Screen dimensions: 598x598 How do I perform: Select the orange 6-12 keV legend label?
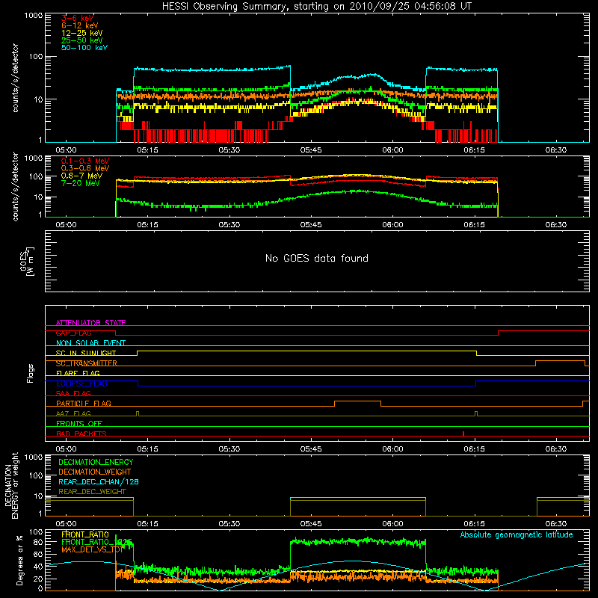80,25
